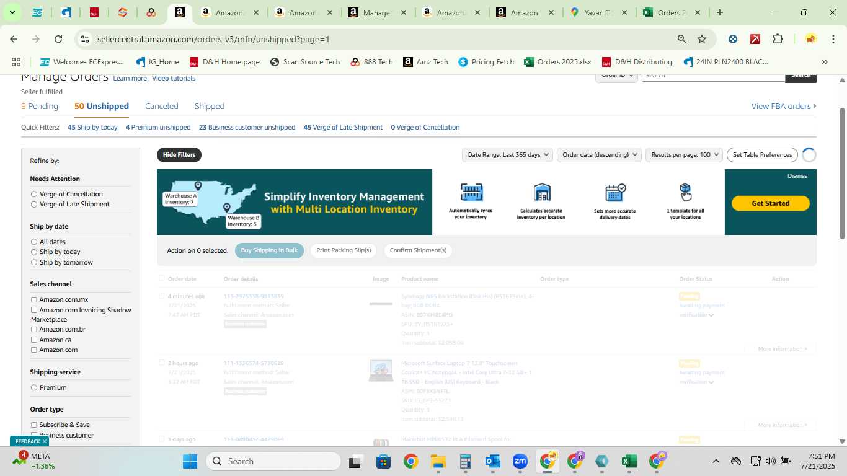Image resolution: width=847 pixels, height=476 pixels.
Task: Check the Subscribe & Save order type
Action: [x=34, y=425]
